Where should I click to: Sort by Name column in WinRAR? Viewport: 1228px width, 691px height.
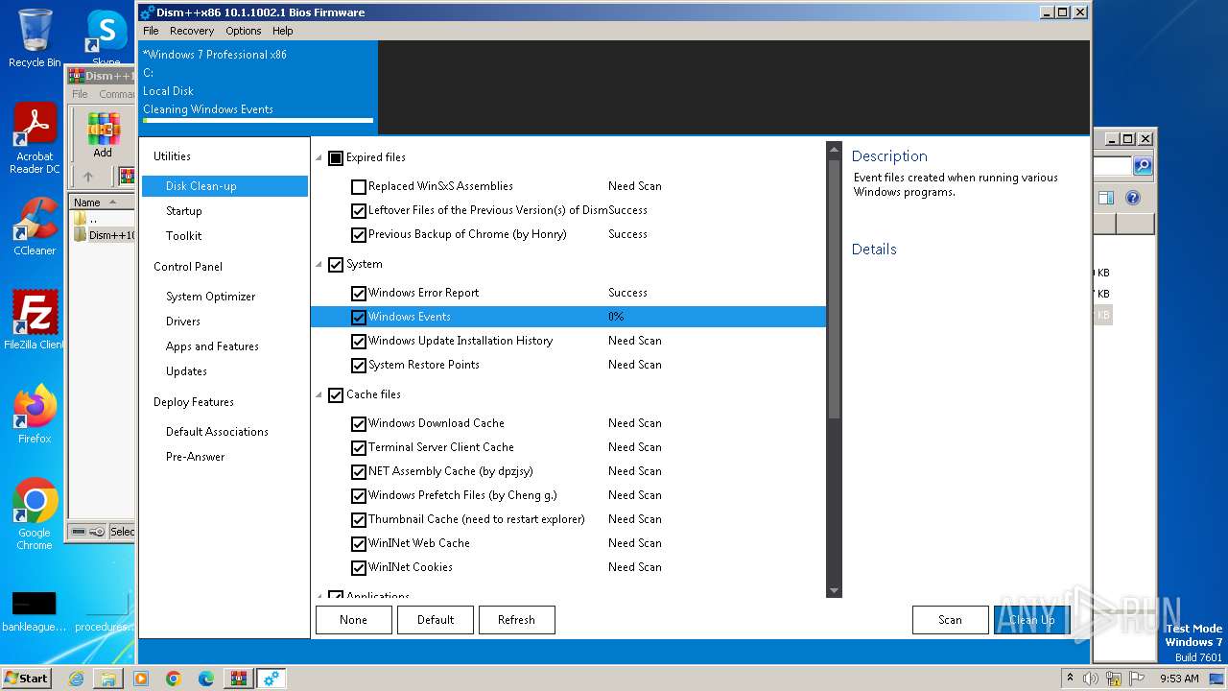(x=101, y=203)
